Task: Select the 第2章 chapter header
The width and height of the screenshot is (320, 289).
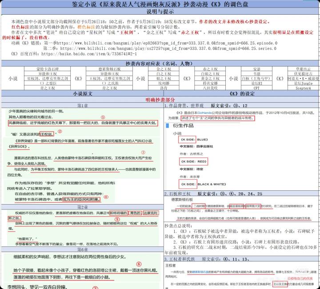Action: click(83, 207)
